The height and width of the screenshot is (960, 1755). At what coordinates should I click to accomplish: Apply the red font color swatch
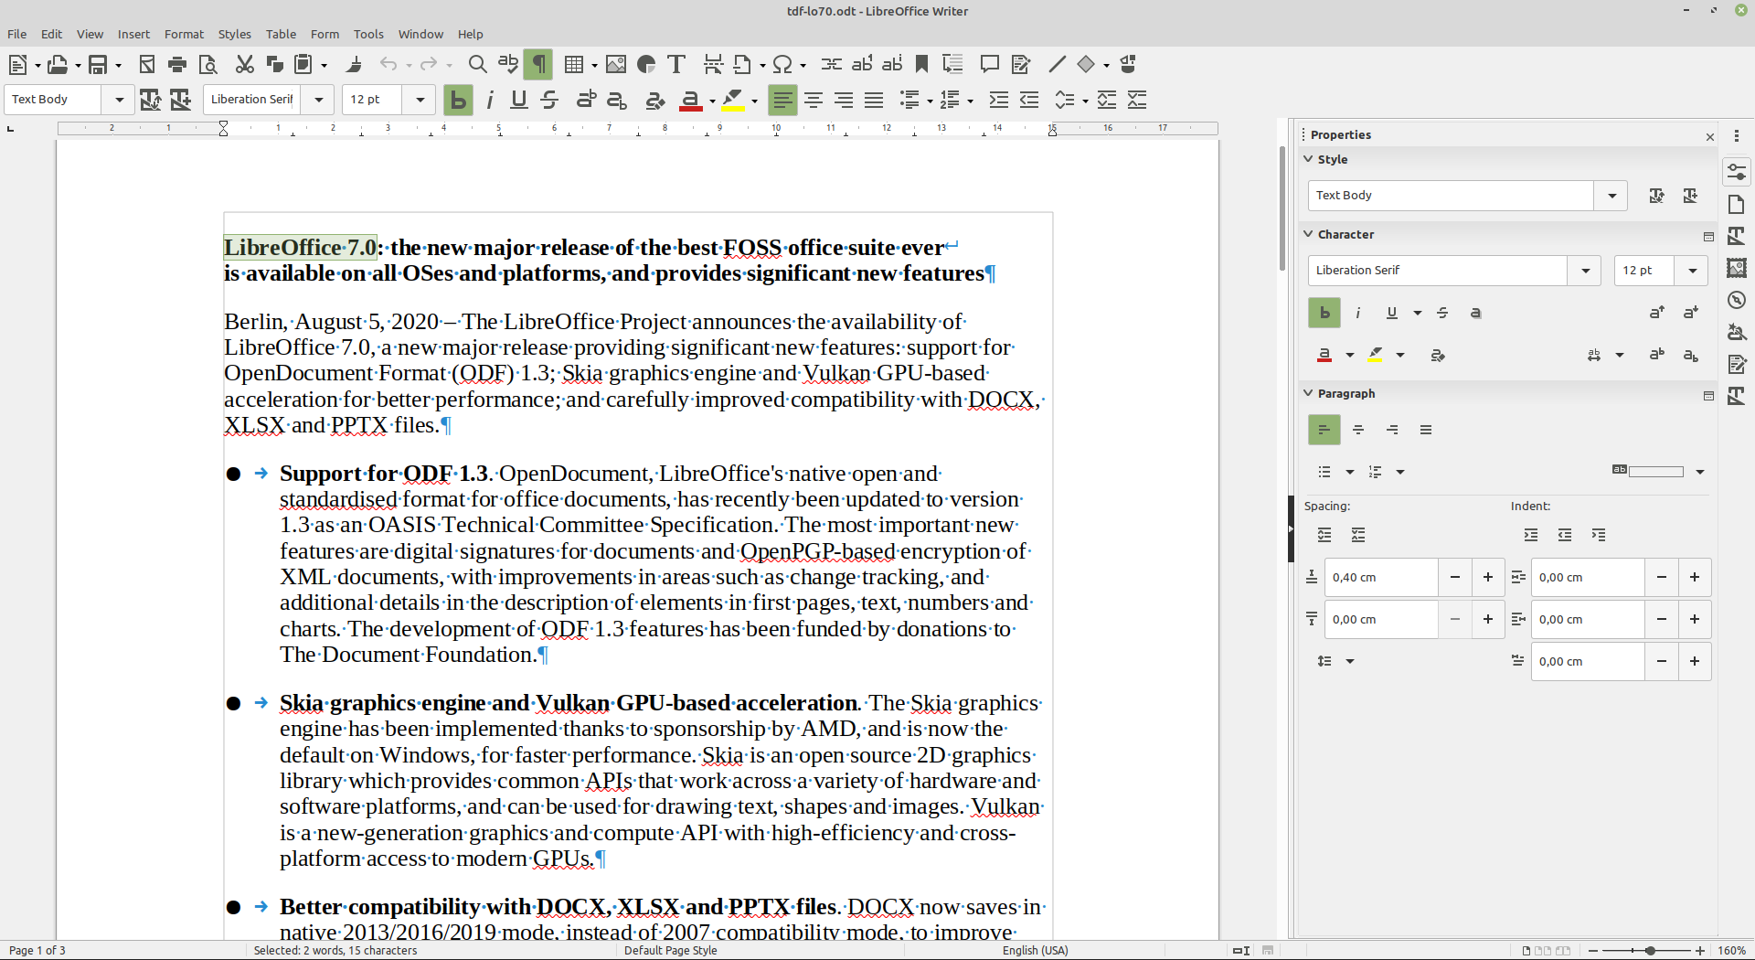pyautogui.click(x=690, y=101)
